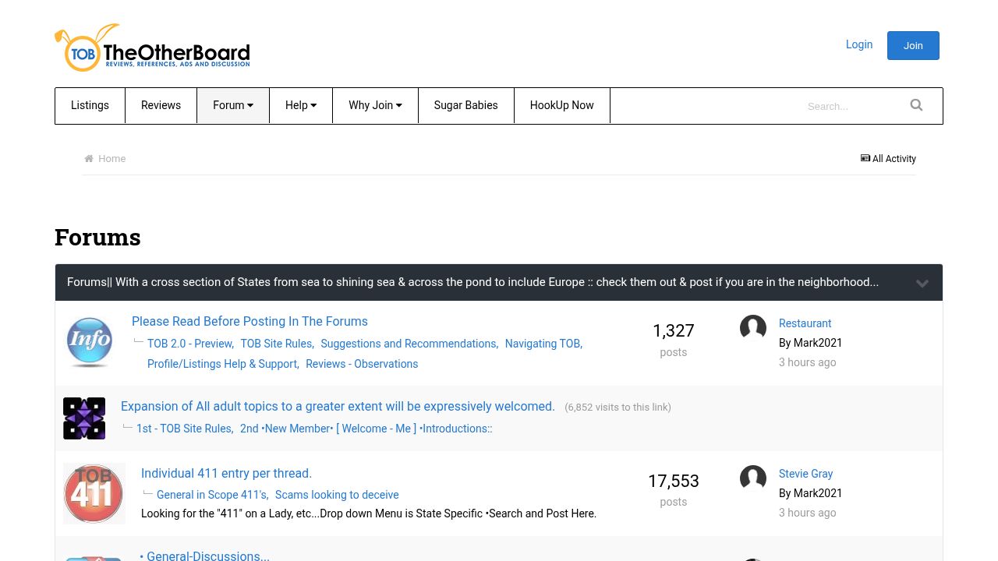Viewport: 998px width, 561px height.
Task: Expand the Forum dropdown menu
Action: (x=233, y=105)
